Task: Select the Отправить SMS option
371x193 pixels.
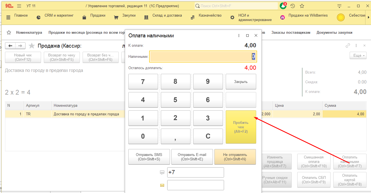Action: point(149,157)
